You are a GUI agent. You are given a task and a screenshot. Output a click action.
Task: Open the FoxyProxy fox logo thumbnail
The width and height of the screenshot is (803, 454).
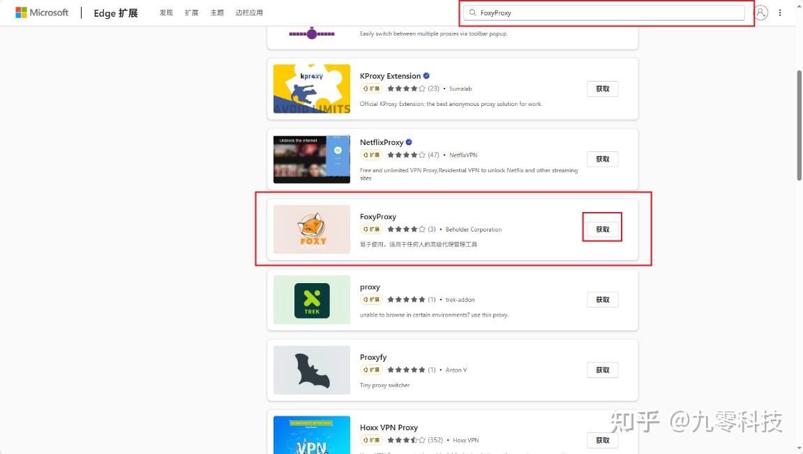(x=312, y=229)
